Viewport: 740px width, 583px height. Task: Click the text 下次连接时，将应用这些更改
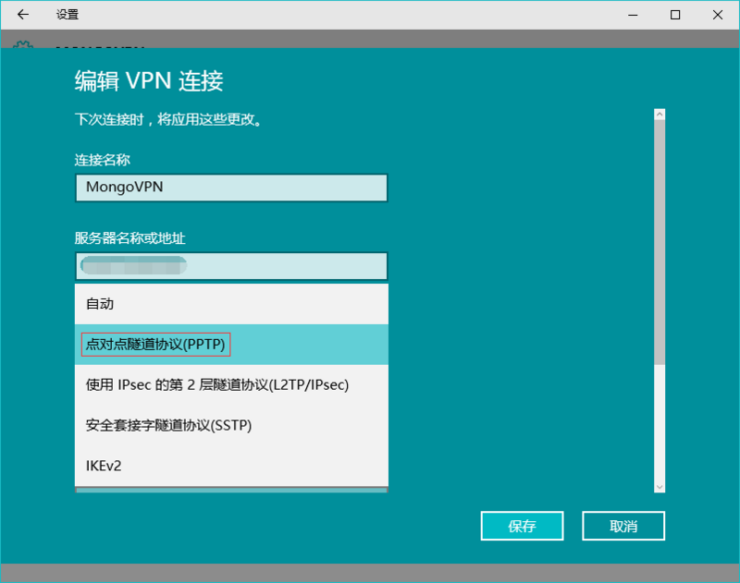click(x=167, y=119)
